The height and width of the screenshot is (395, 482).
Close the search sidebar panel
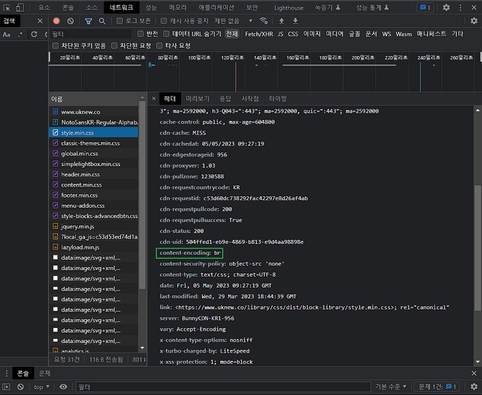coord(40,21)
